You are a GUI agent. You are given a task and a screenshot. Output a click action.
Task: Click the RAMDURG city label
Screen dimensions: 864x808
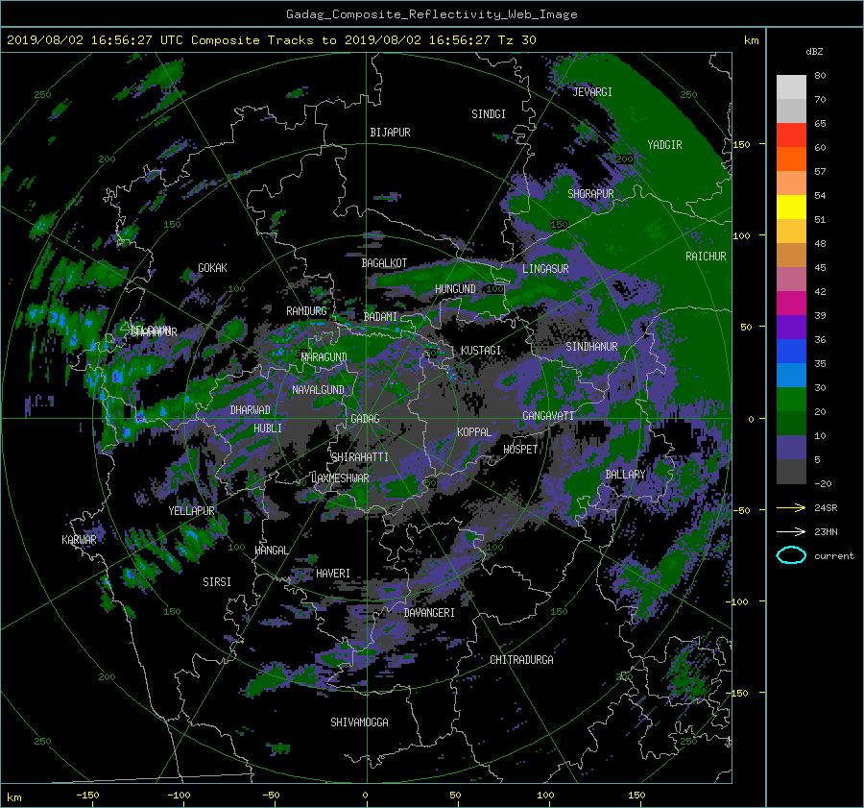[306, 311]
